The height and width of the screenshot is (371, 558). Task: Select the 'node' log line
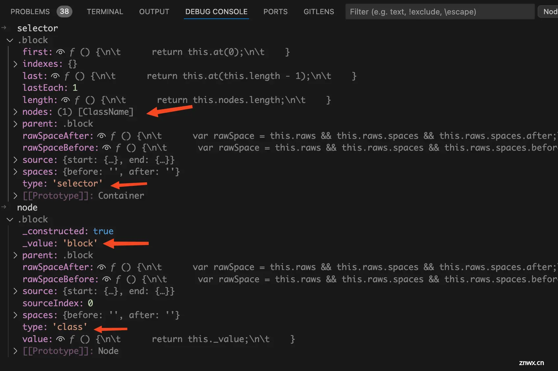pyautogui.click(x=27, y=208)
